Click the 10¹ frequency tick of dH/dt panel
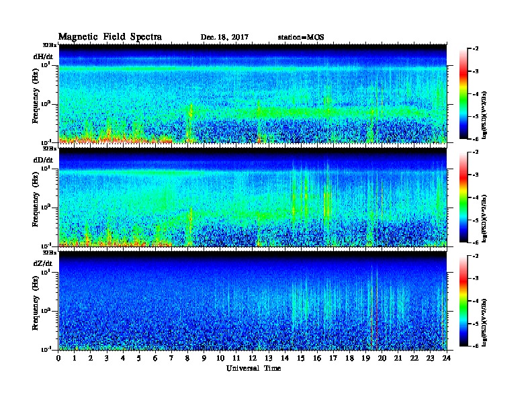 coord(46,65)
